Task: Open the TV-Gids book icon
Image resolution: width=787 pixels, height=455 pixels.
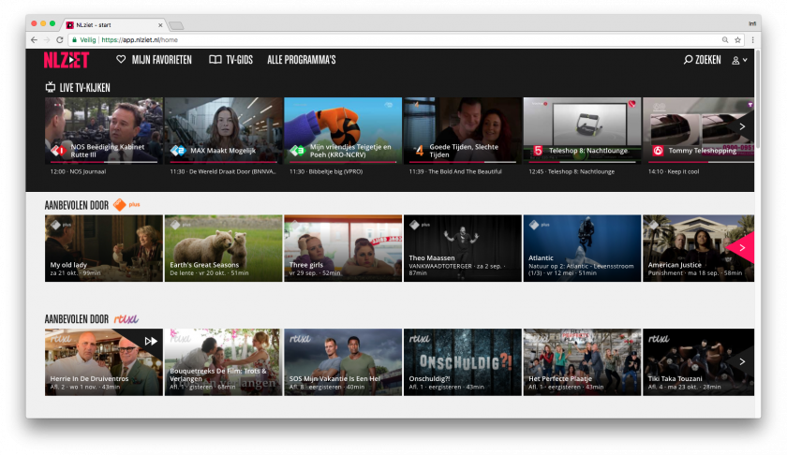Action: pyautogui.click(x=215, y=60)
